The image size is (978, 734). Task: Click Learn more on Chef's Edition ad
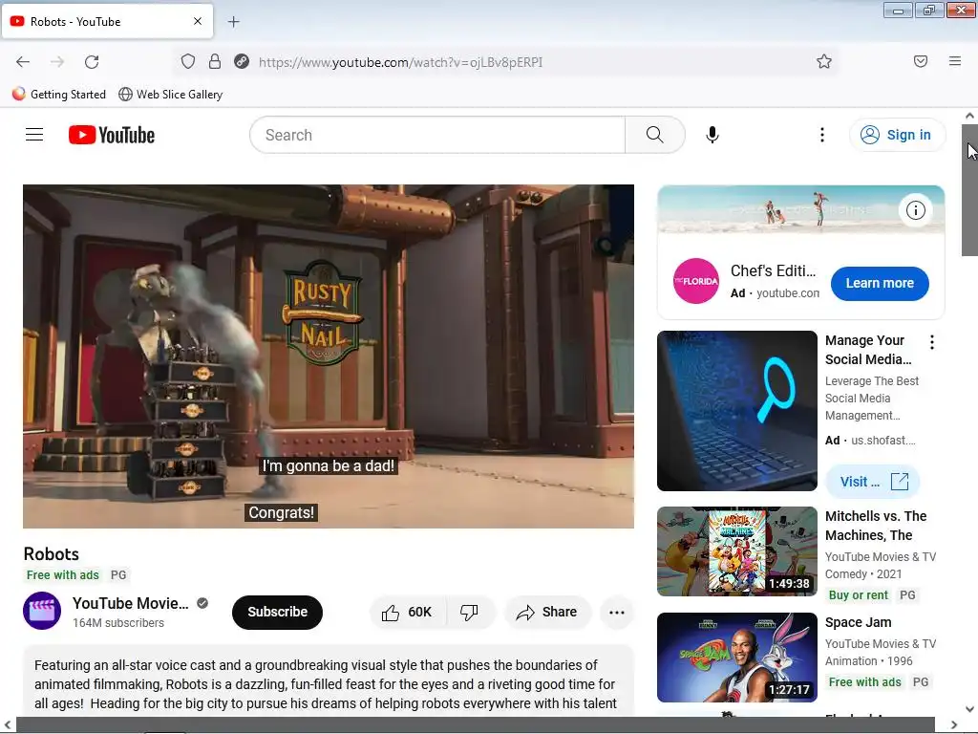pyautogui.click(x=880, y=283)
